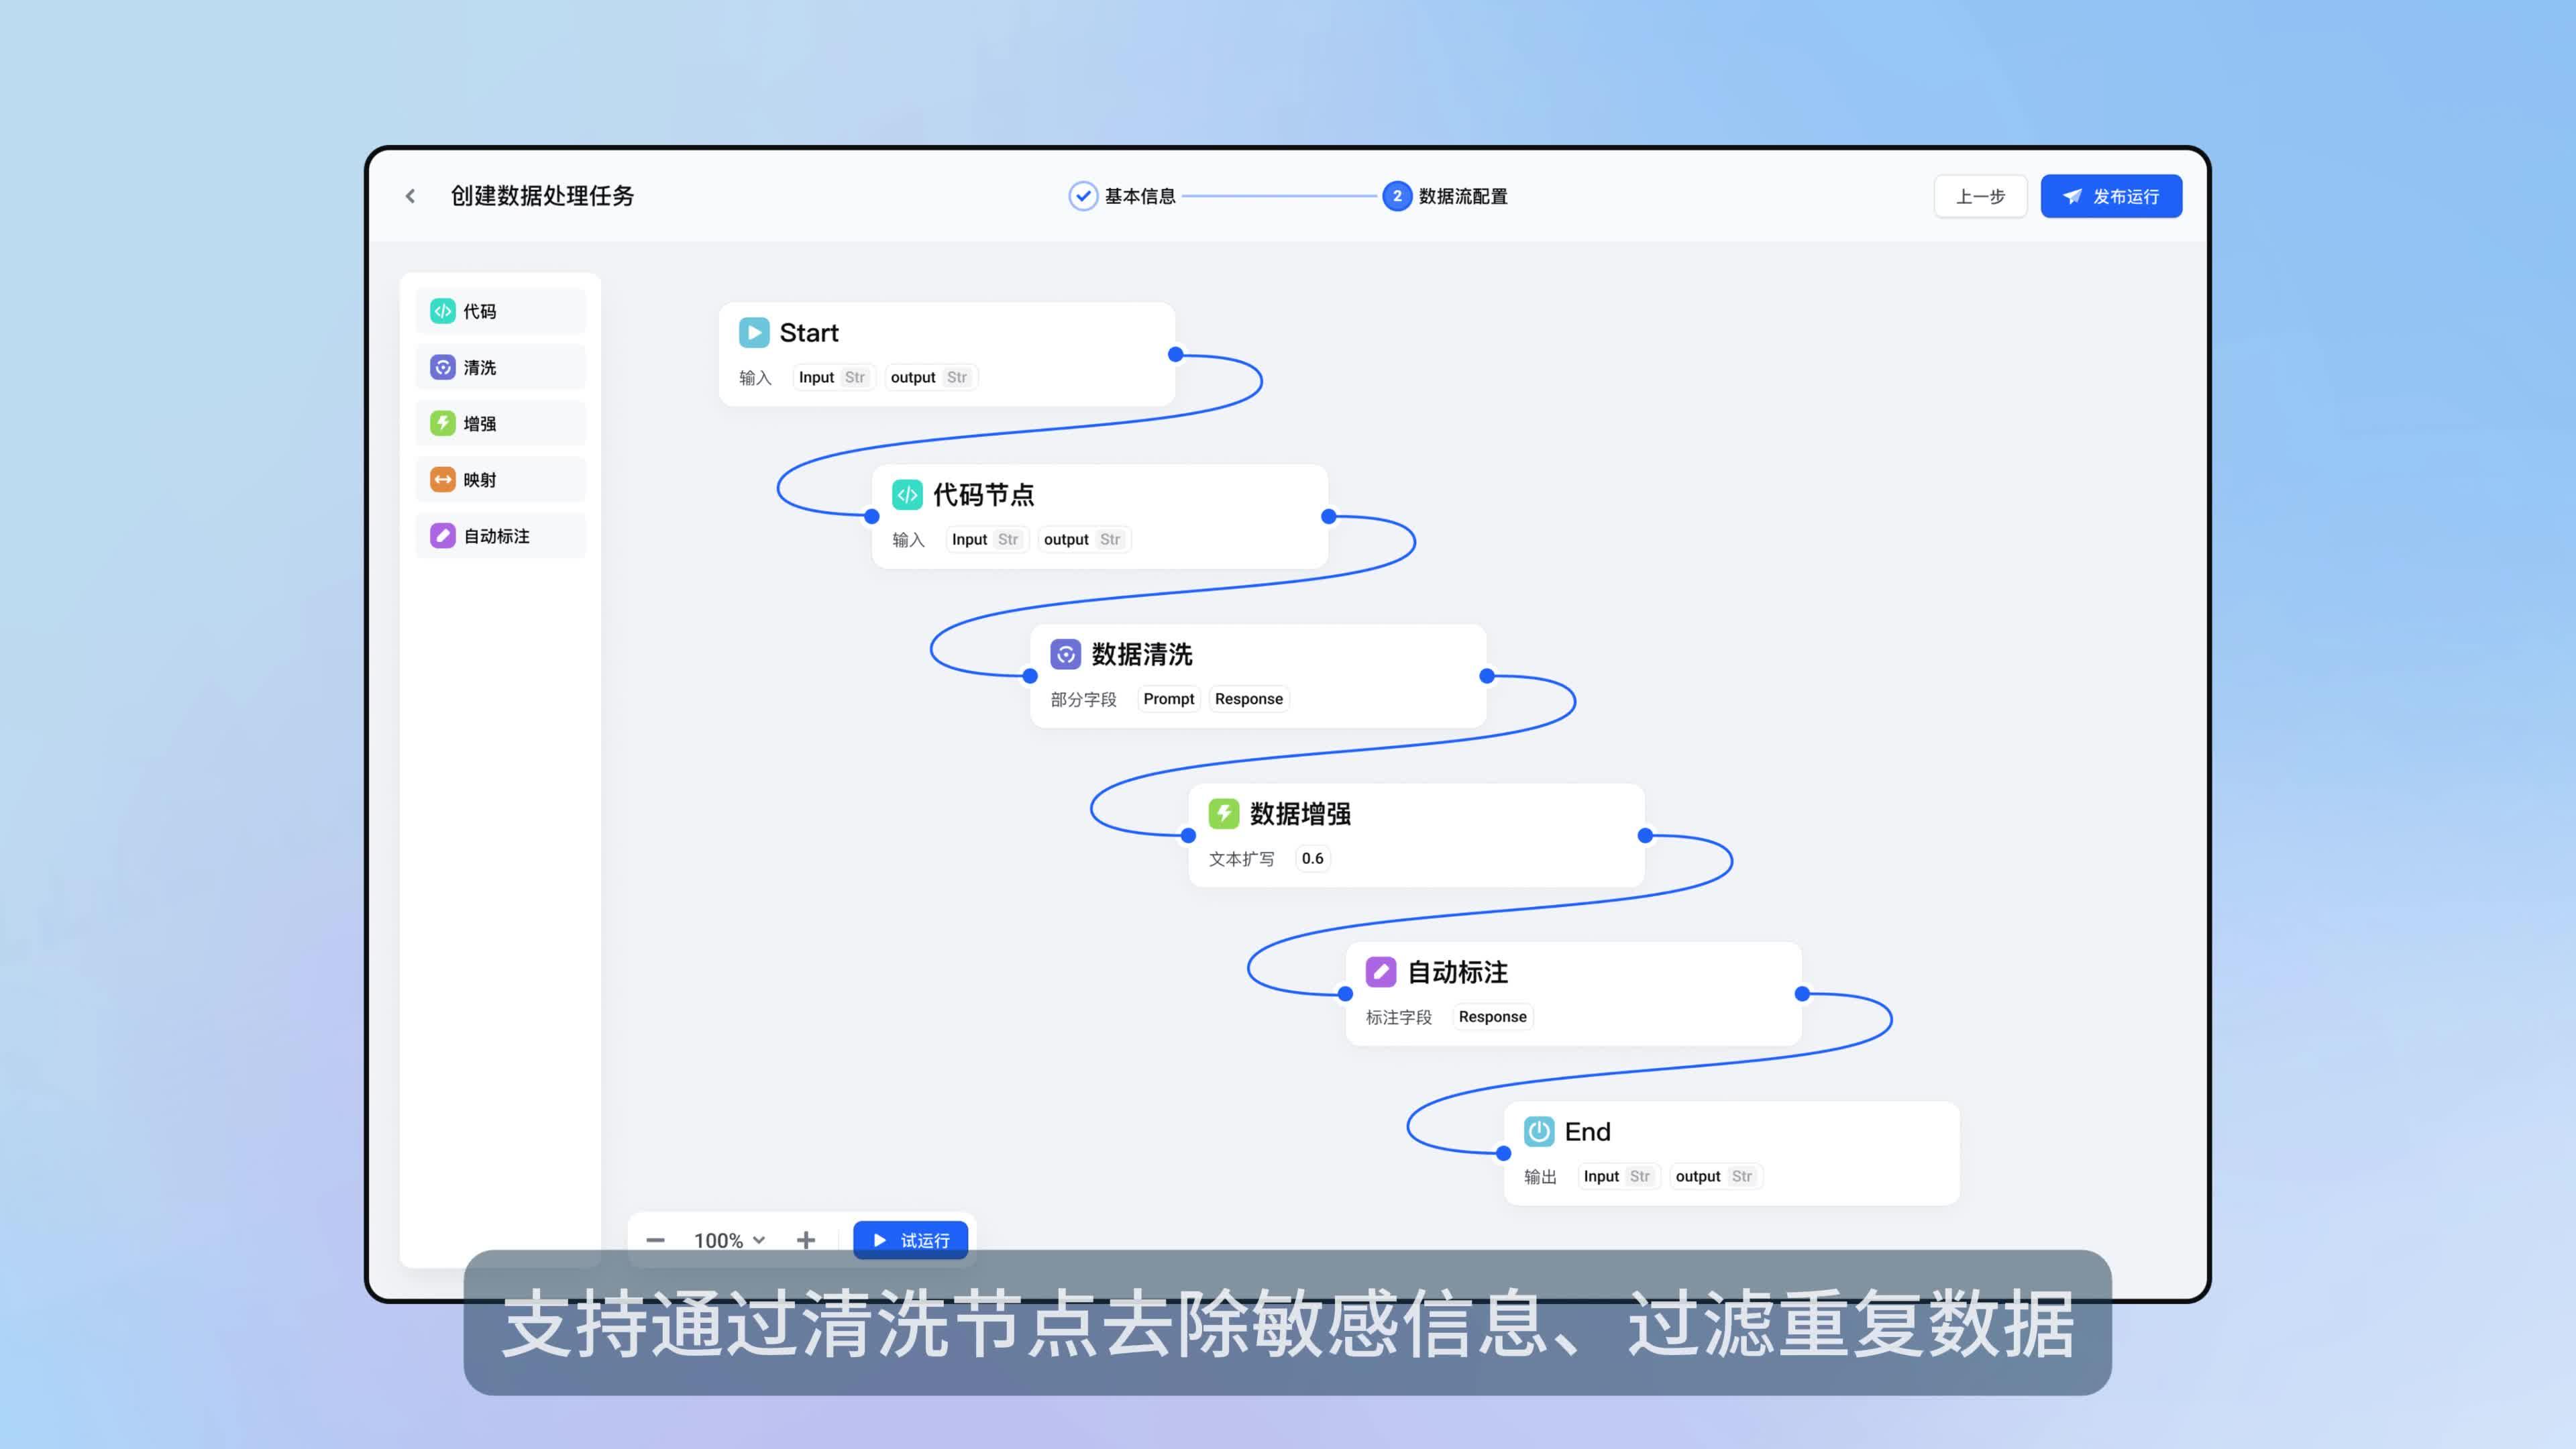
Task: Select the 映射 node tool in sidebar
Action: (499, 479)
